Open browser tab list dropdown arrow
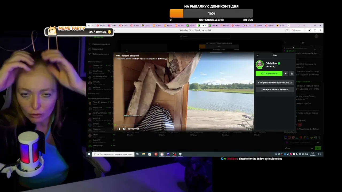 tap(93, 26)
